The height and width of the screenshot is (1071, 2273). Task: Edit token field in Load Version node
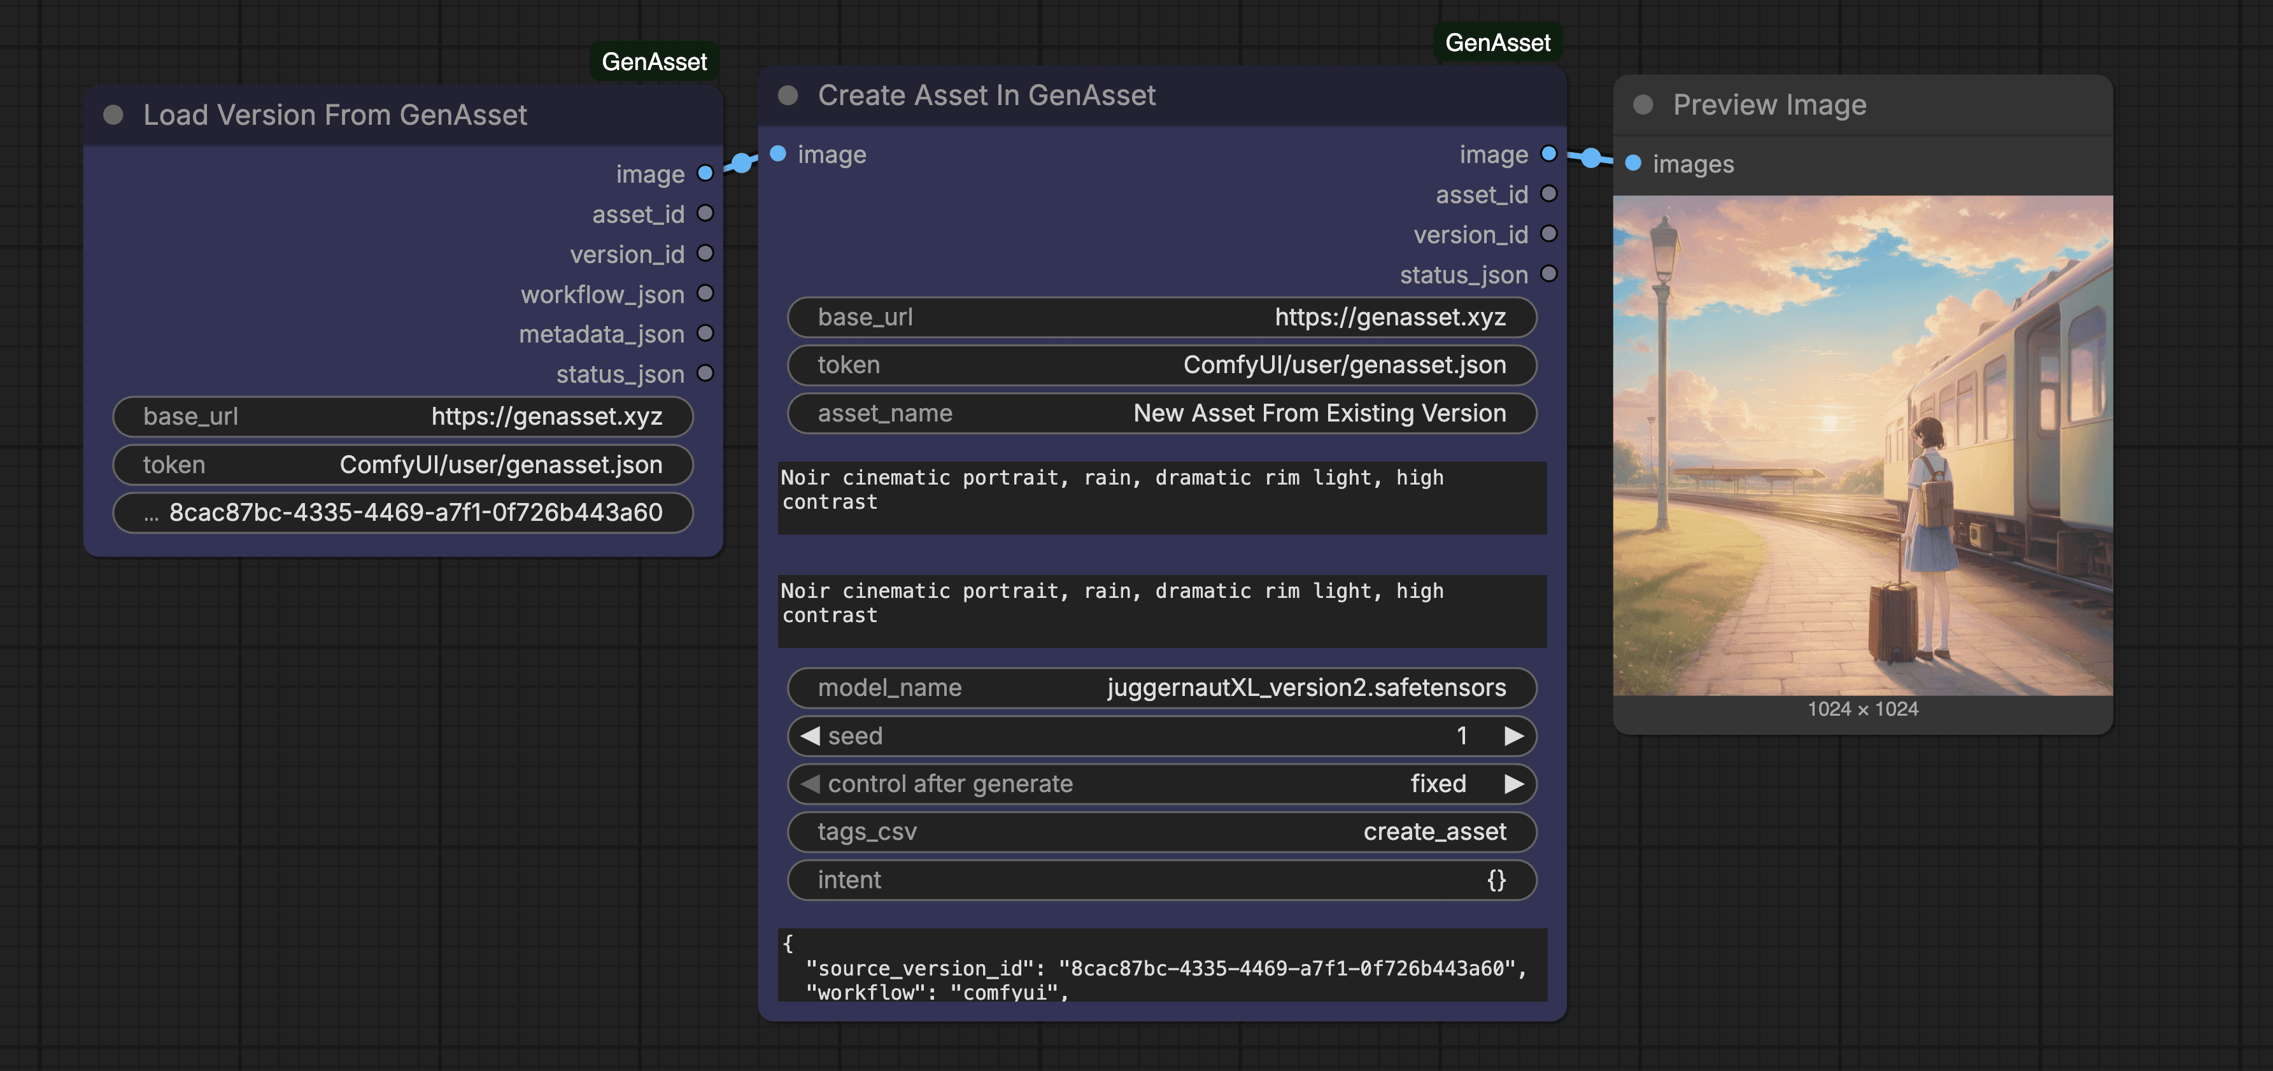tap(403, 465)
